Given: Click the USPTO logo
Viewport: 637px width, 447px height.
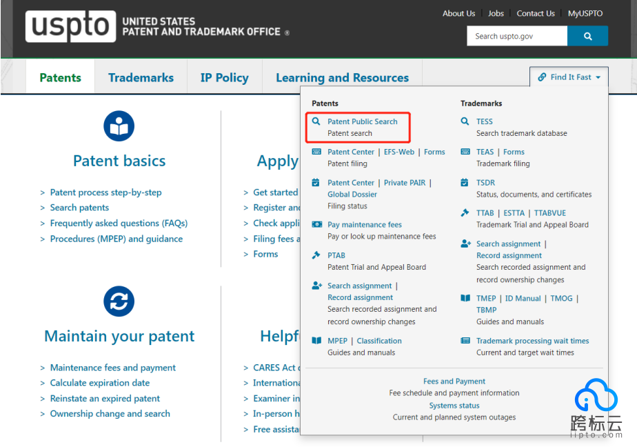Looking at the screenshot, I should [x=71, y=26].
